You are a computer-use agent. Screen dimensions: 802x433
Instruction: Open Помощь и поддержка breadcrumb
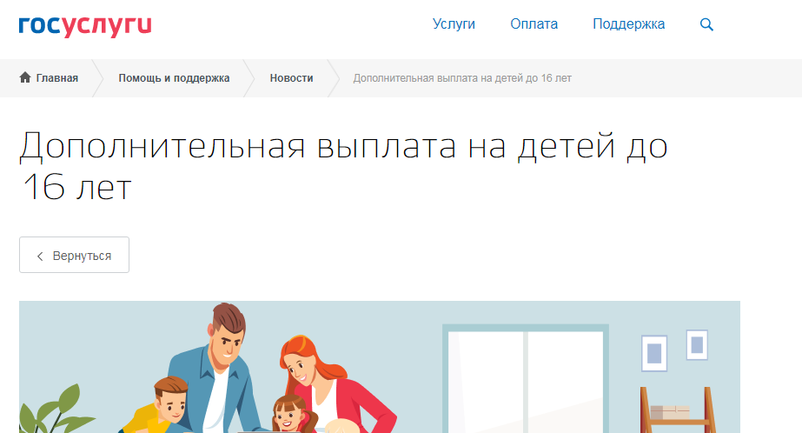click(174, 77)
